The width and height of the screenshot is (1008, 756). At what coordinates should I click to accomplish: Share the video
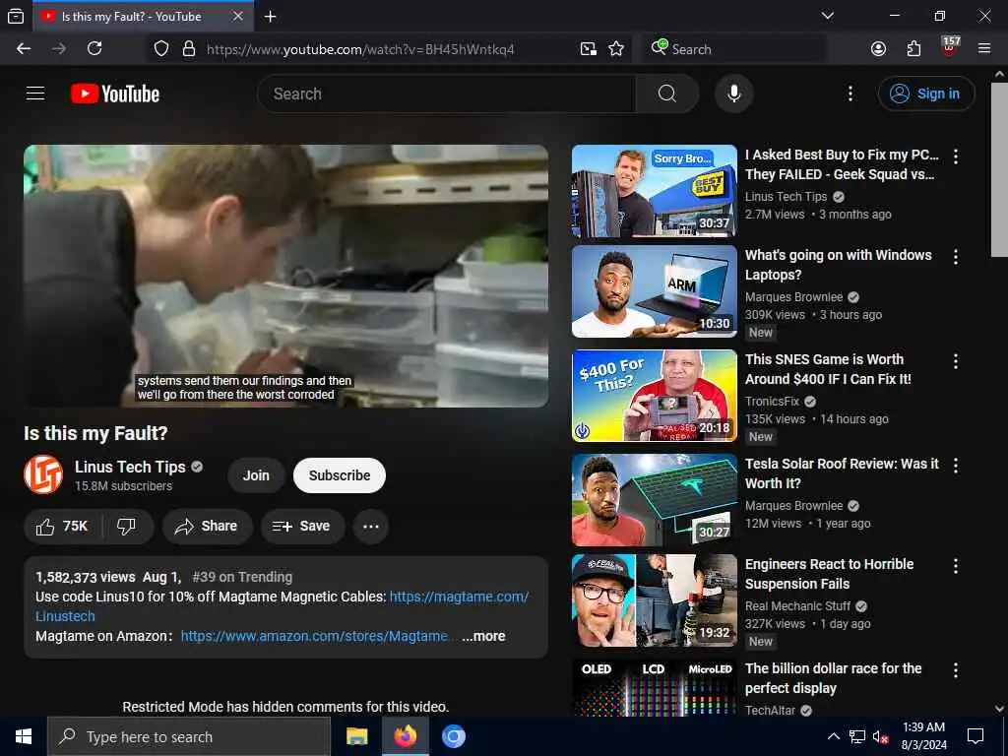[207, 527]
